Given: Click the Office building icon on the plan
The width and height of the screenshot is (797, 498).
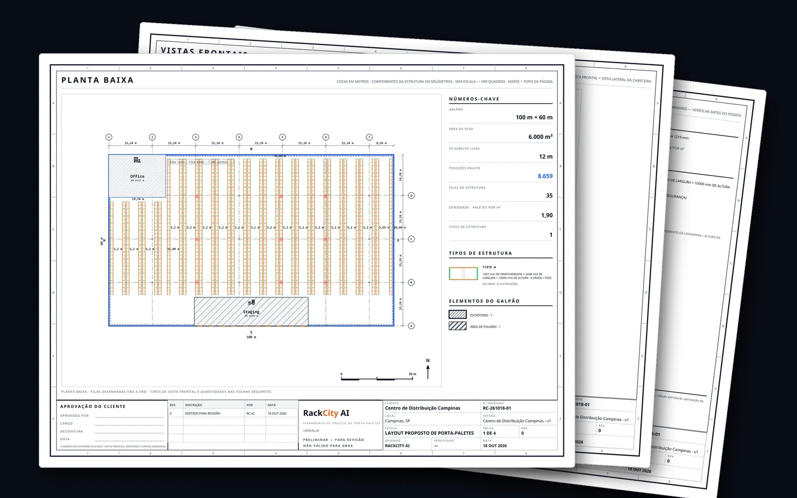Looking at the screenshot, I should point(137,160).
